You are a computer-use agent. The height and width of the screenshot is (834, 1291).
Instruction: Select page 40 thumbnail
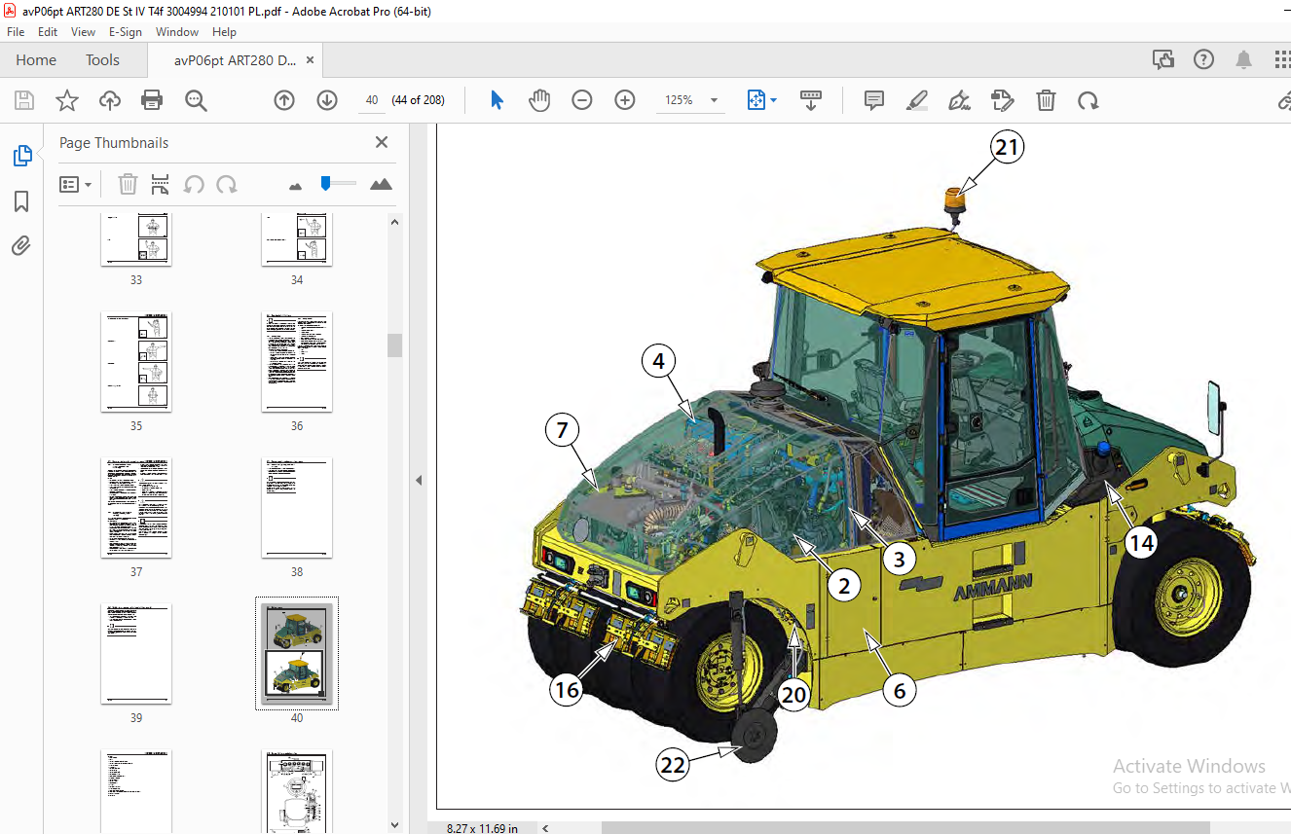297,654
